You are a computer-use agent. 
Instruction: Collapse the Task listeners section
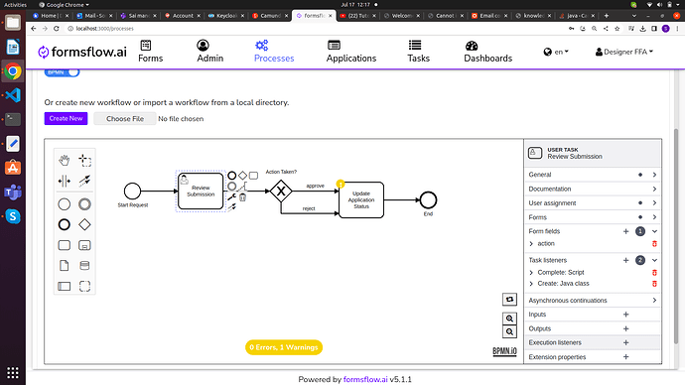654,260
